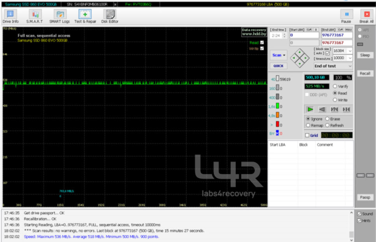376x242 pixels.
Task: Open the Scan dropdown menu
Action: click(279, 55)
